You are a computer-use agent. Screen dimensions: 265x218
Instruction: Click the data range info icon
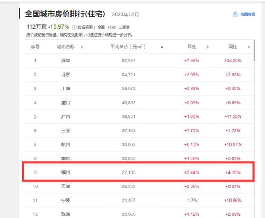74,28
